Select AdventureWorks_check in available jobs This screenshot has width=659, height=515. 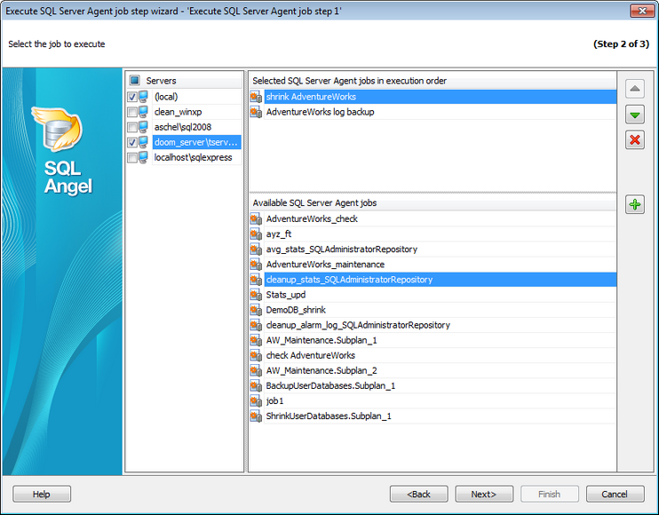click(440, 218)
